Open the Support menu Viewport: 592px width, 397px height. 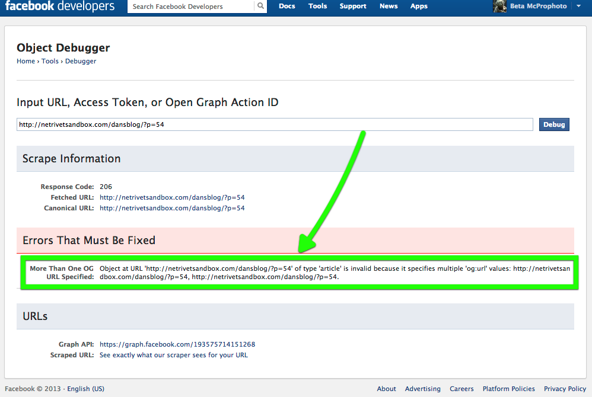click(x=352, y=6)
